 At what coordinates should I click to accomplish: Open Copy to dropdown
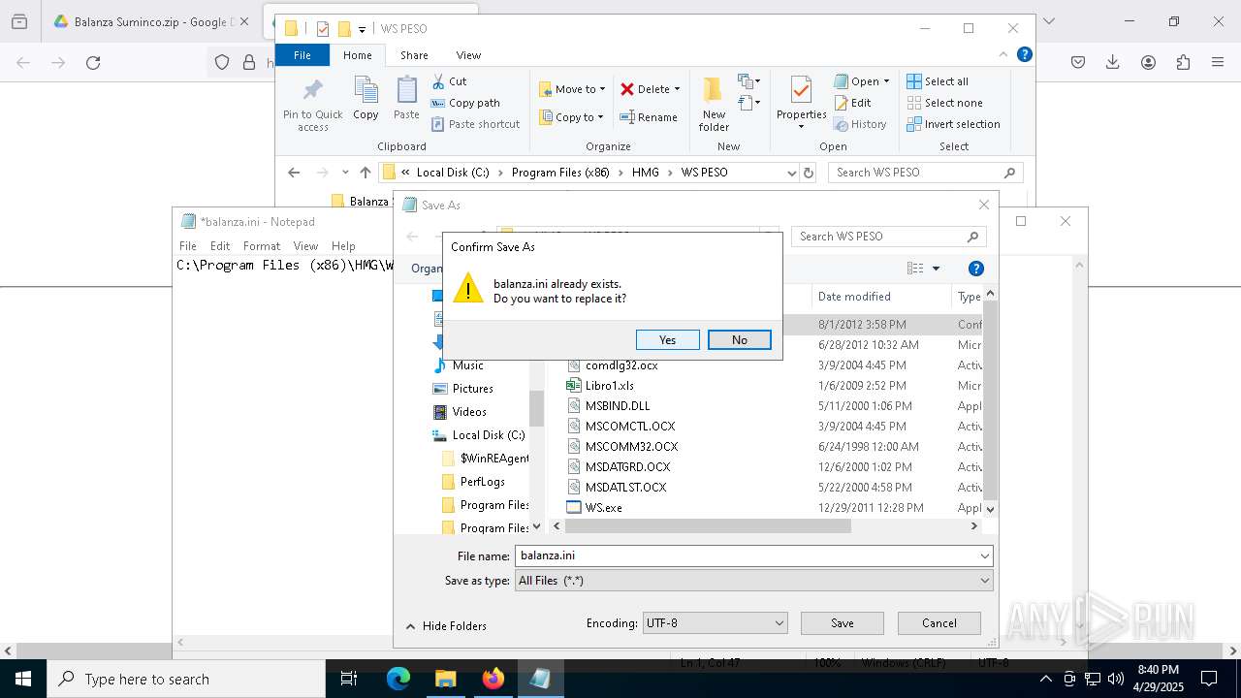pos(571,117)
